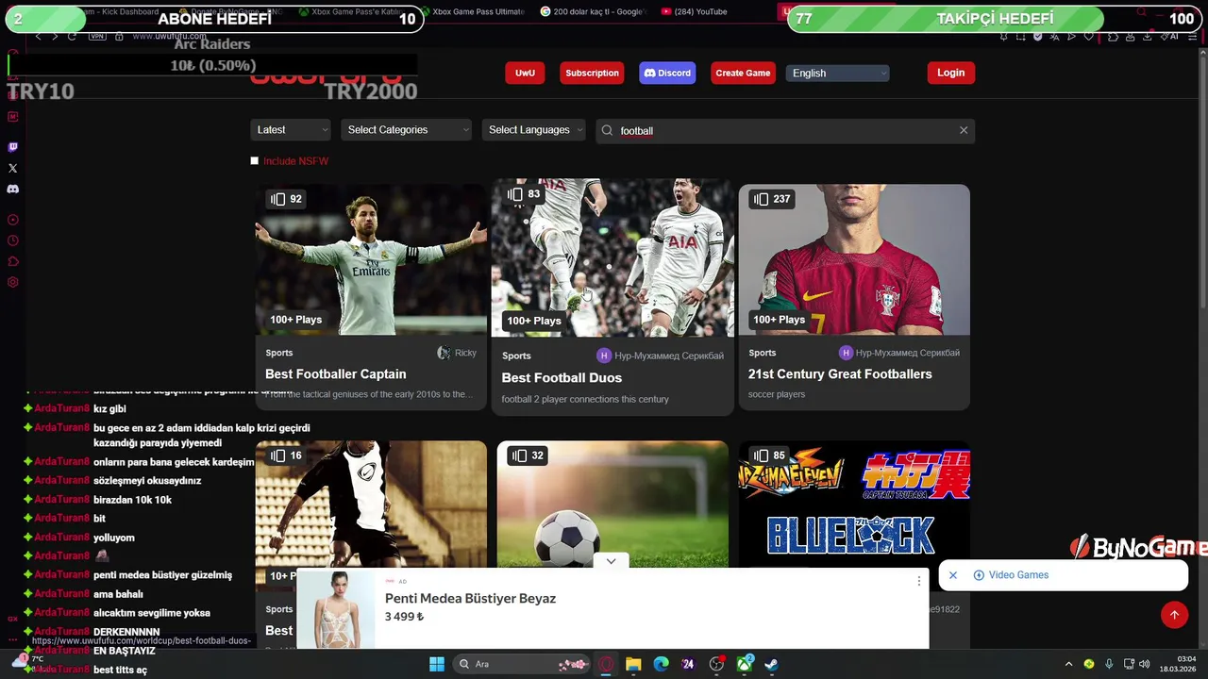Switch to Donate ByNoGame tab
The height and width of the screenshot is (679, 1208).
(231, 11)
